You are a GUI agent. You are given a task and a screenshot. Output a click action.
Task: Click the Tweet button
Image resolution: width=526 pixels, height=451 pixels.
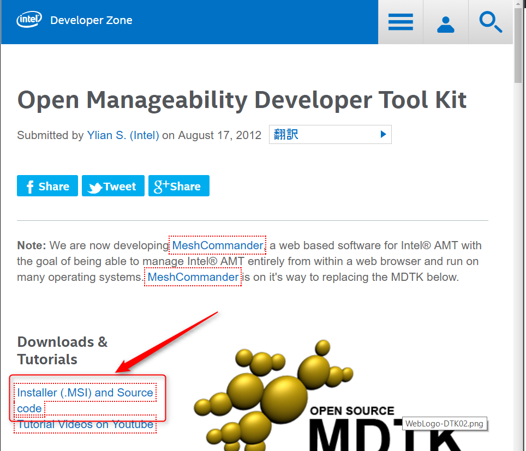click(113, 186)
